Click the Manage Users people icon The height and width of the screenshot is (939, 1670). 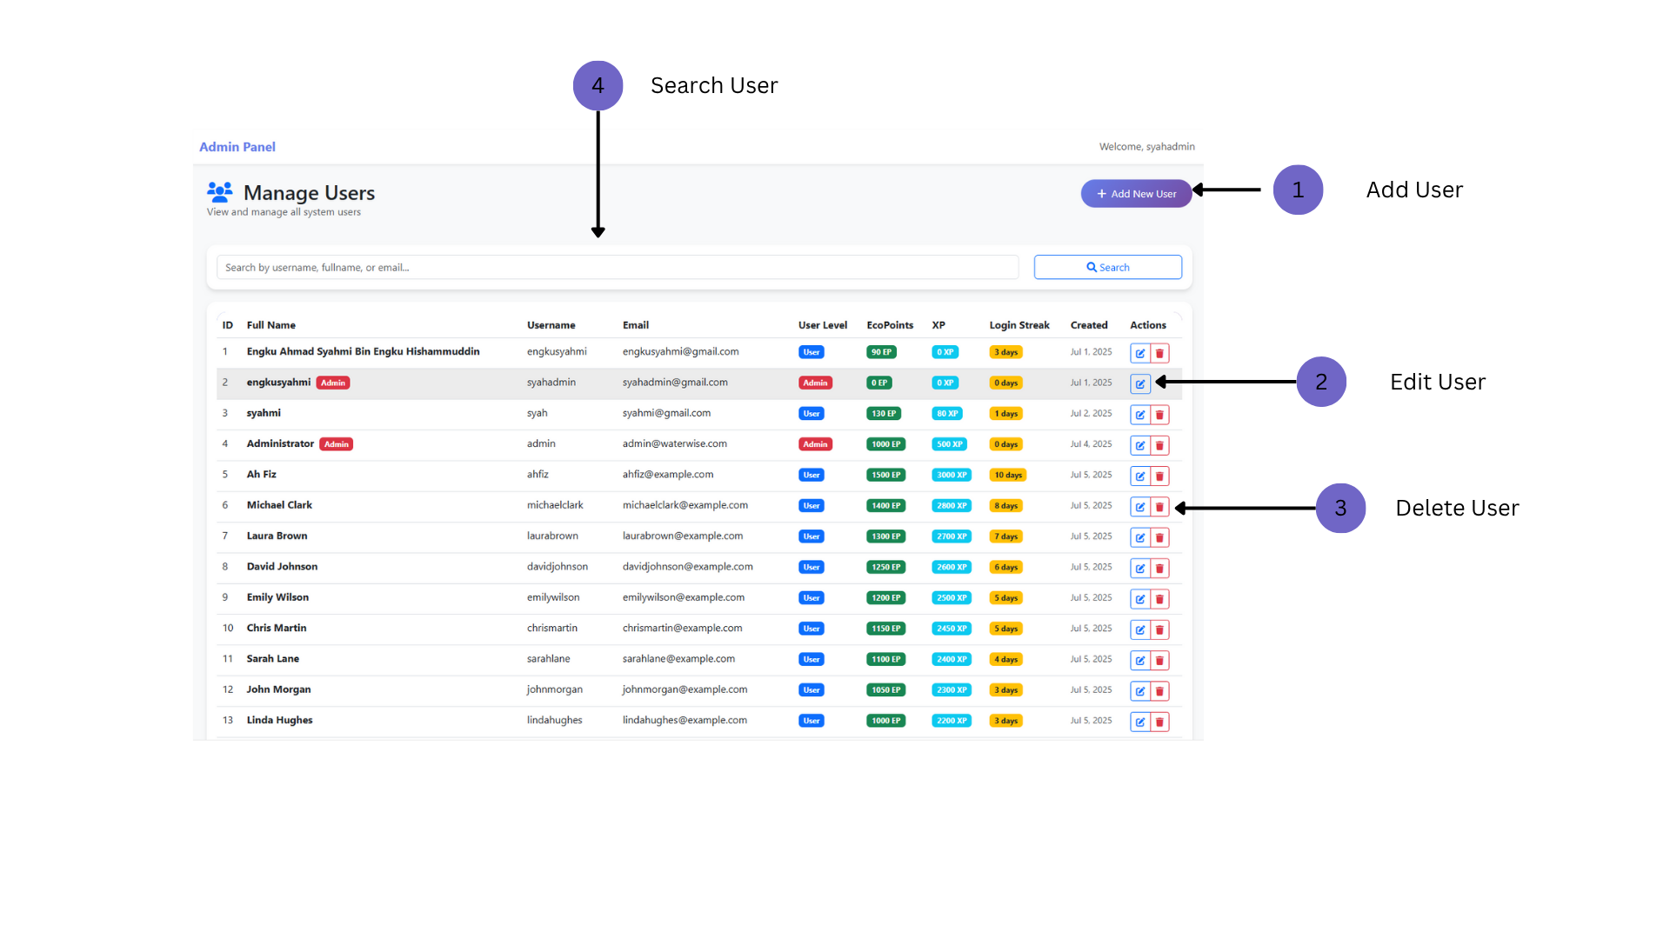pyautogui.click(x=220, y=191)
